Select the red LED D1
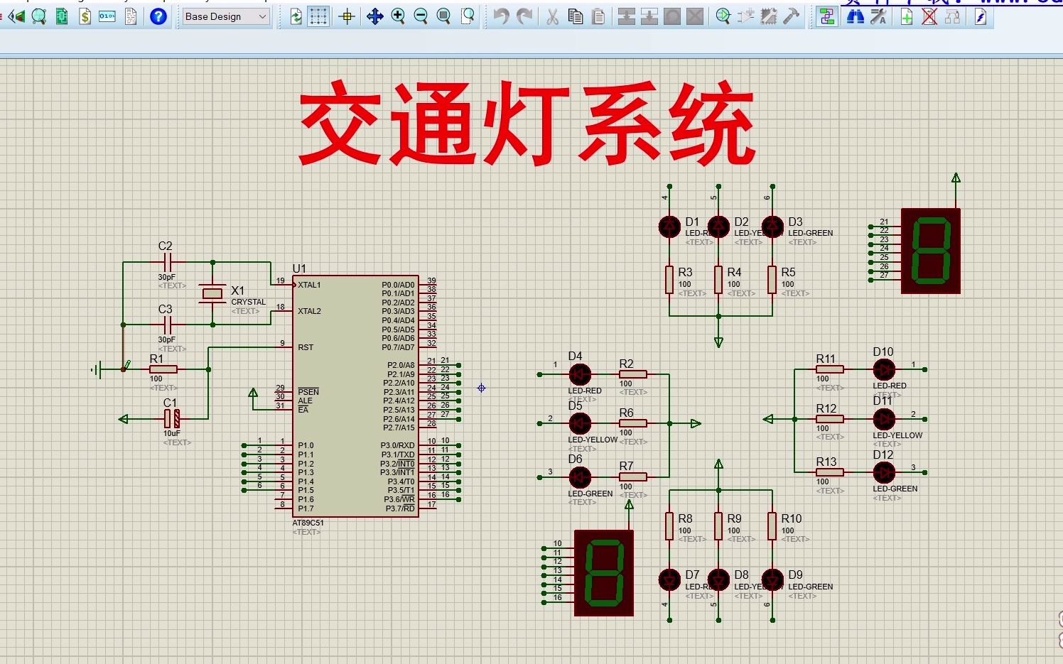This screenshot has width=1063, height=664. [669, 227]
